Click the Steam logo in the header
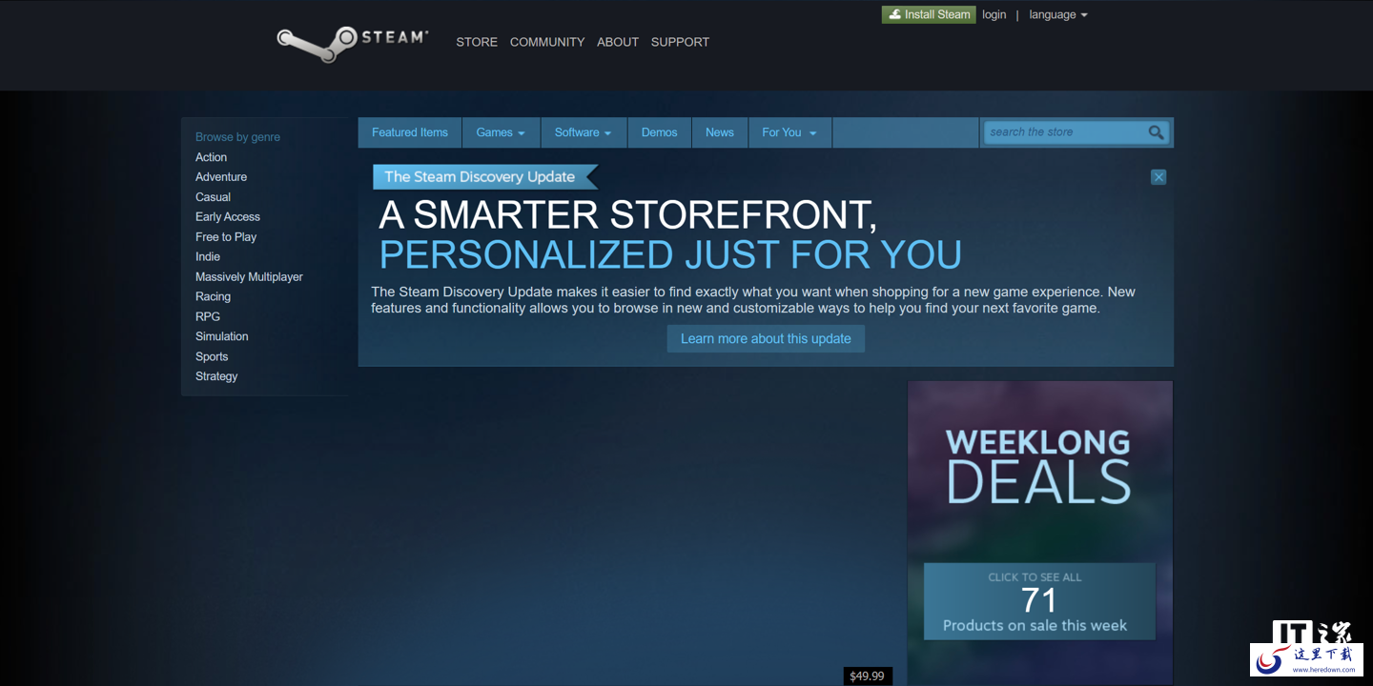1373x686 pixels. pyautogui.click(x=353, y=42)
